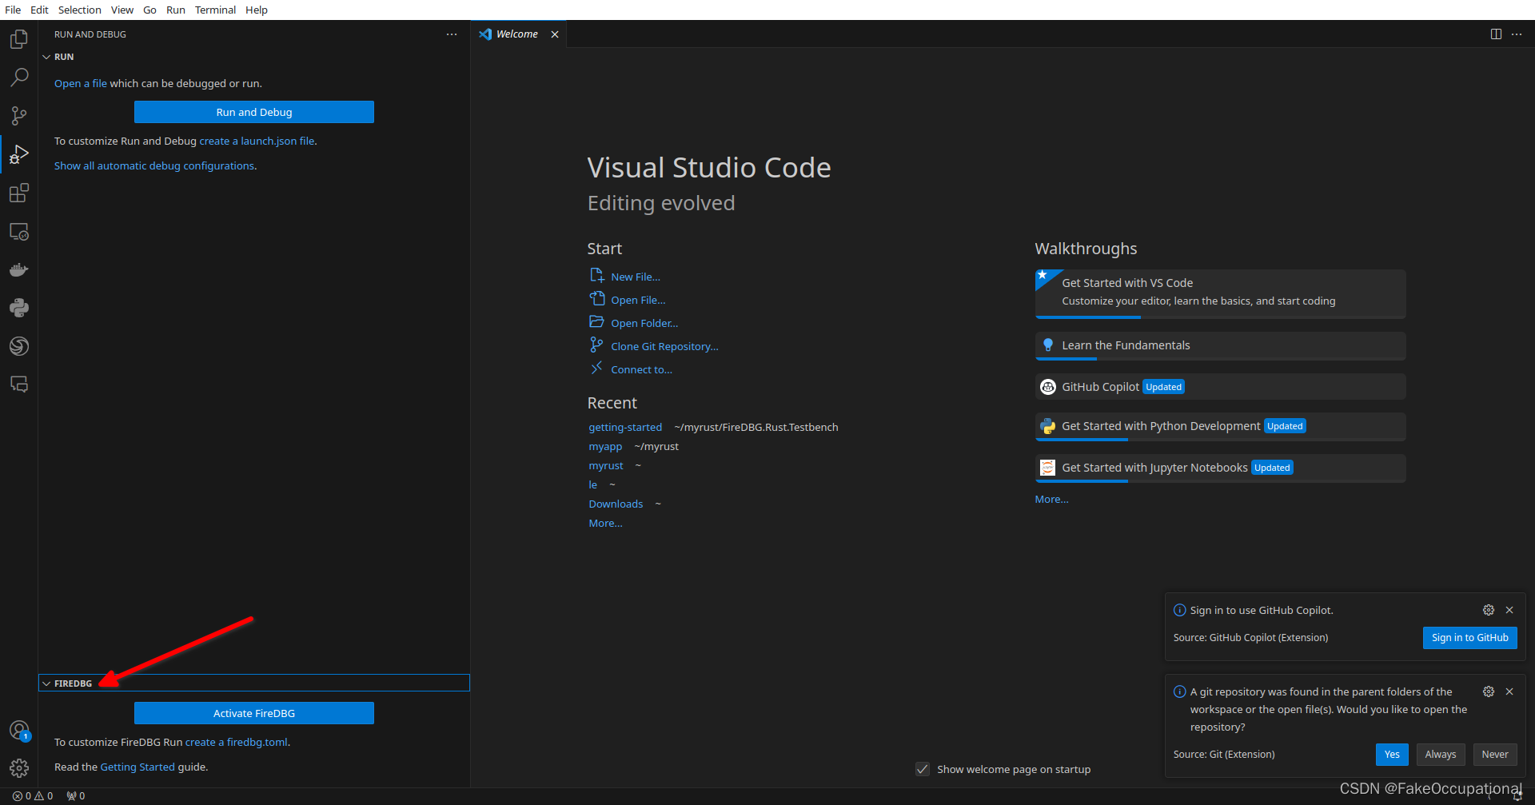Open Copilot notification gear settings
This screenshot has height=805, width=1535.
pos(1489,610)
